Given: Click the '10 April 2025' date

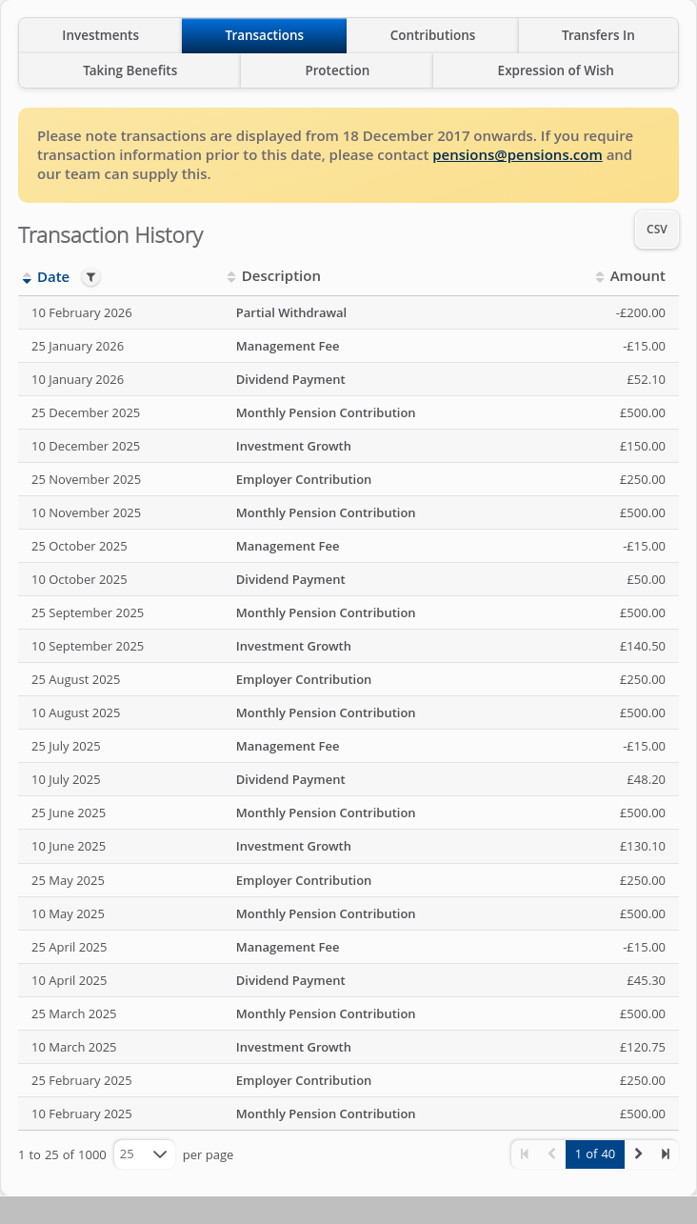Looking at the screenshot, I should click(70, 980).
